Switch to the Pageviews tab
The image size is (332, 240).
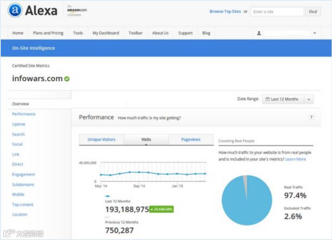click(191, 139)
